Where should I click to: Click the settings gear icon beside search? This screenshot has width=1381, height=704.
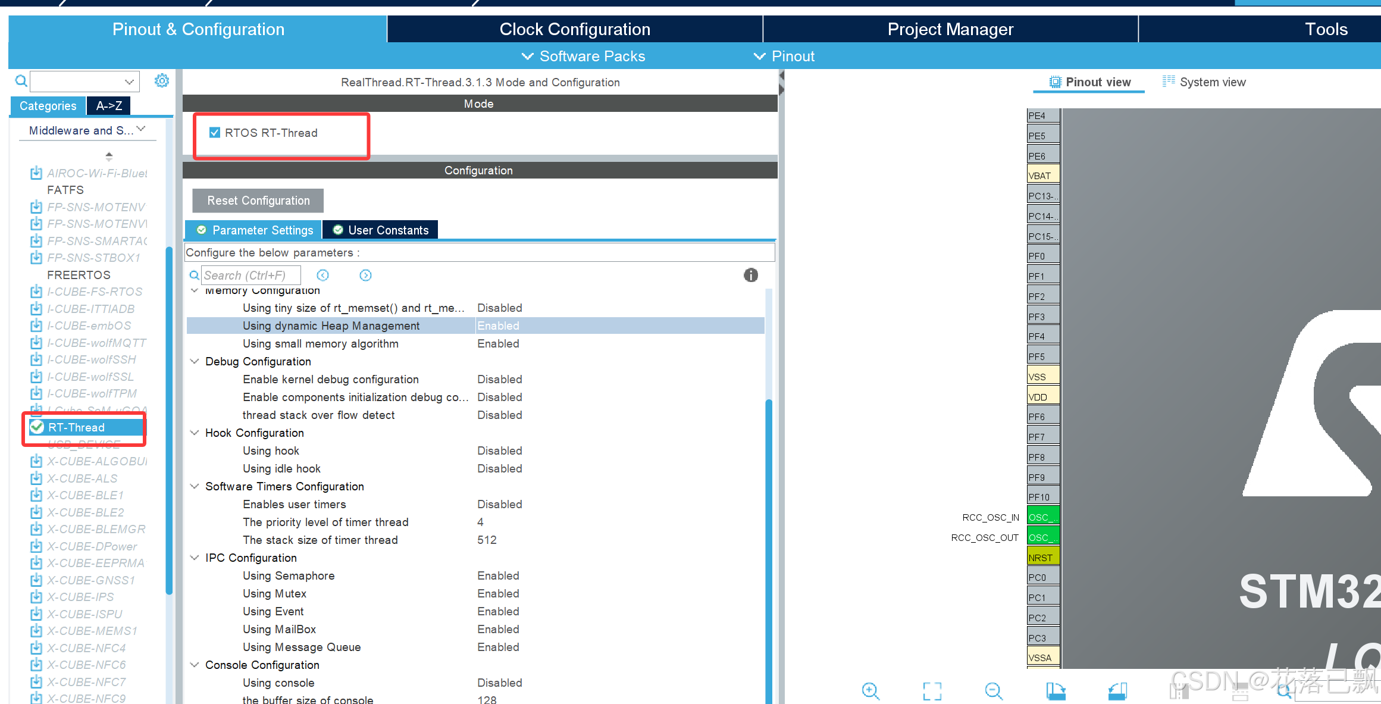tap(161, 81)
